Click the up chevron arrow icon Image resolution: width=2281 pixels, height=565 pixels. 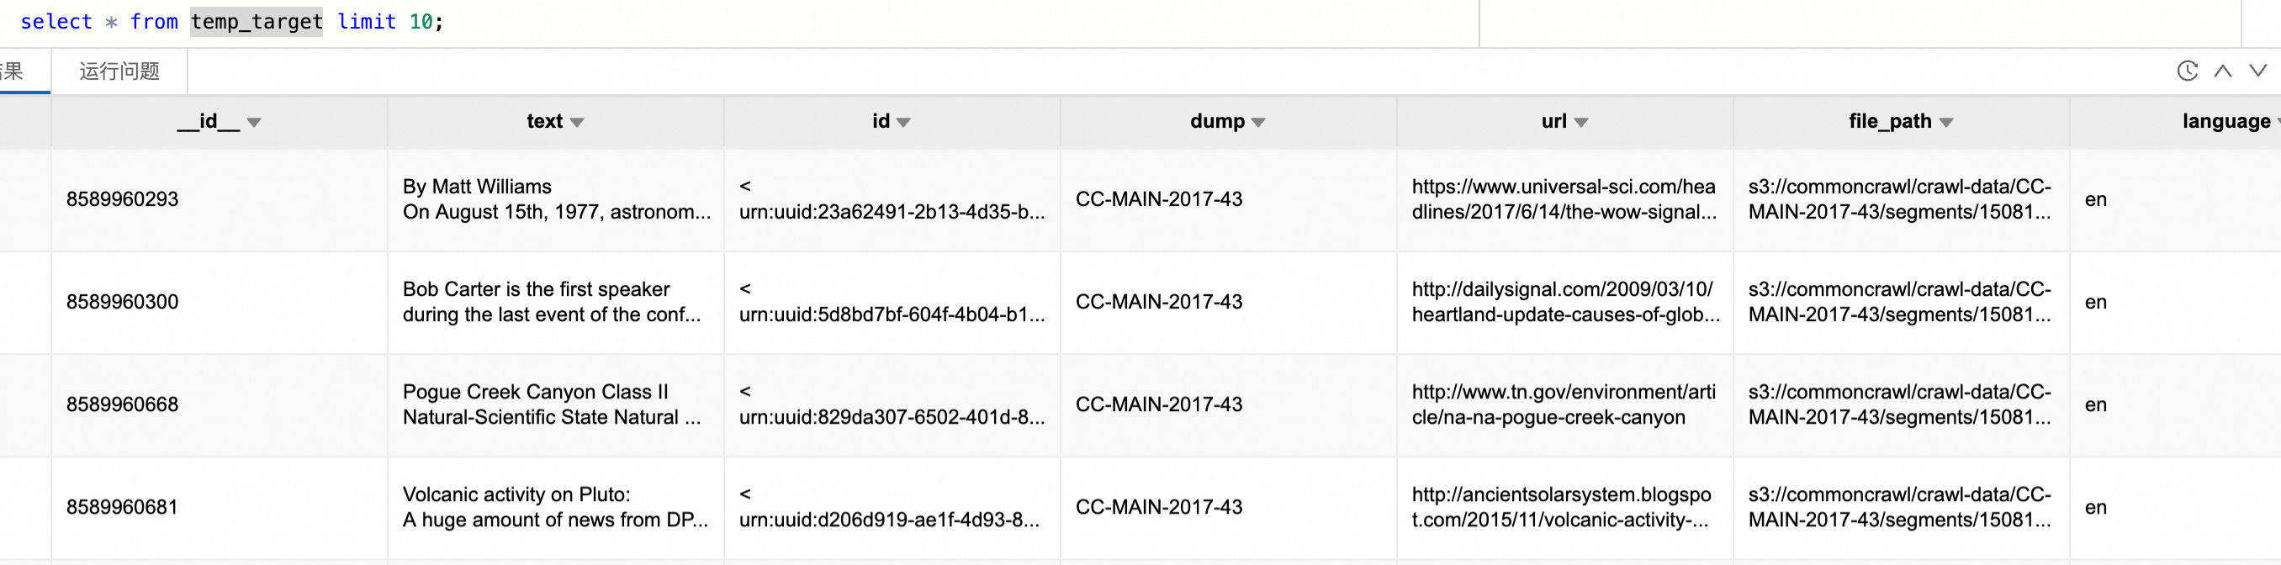tap(2221, 71)
